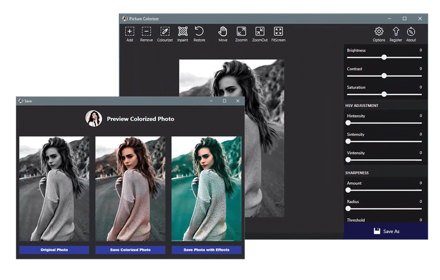Screen dimensions: 440x280
Task: Select the teal effects photo preview thumbnail
Action: (x=207, y=189)
